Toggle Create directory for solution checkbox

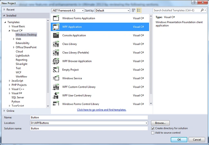point(153,128)
